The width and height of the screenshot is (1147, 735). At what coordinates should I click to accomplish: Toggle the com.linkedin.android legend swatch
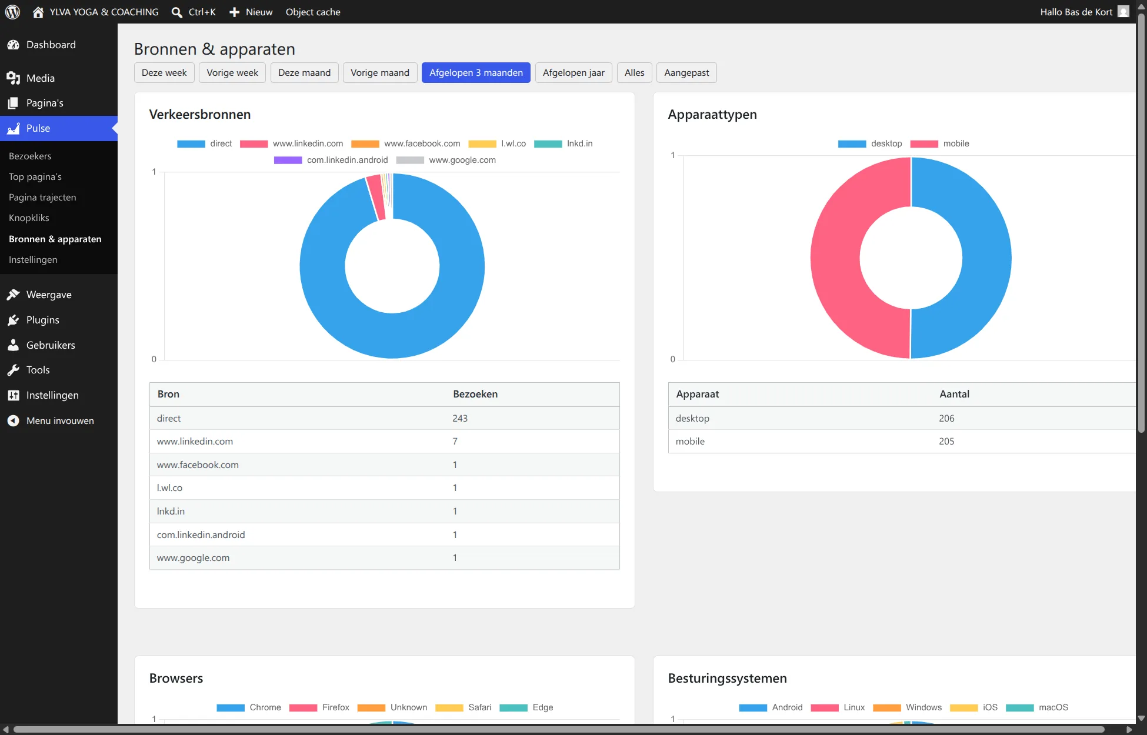click(x=288, y=160)
